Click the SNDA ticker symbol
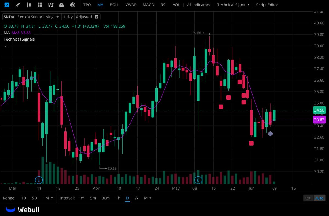Image resolution: width=329 pixels, height=216 pixels. [x=9, y=17]
